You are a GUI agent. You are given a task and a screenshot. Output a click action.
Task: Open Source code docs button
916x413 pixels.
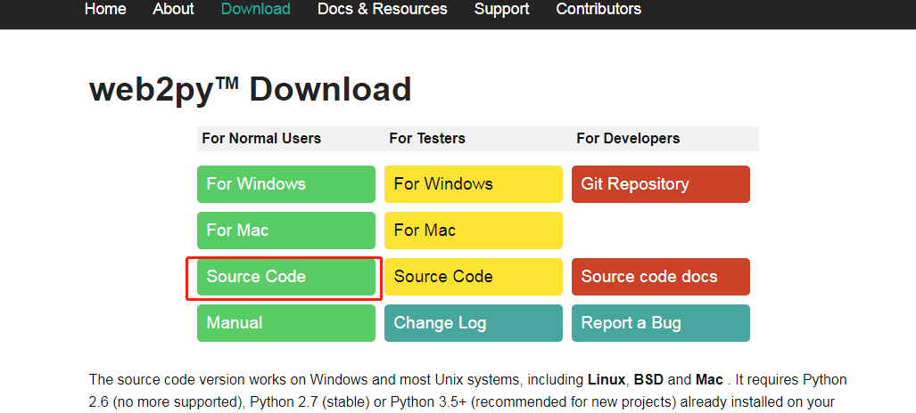[x=661, y=277]
